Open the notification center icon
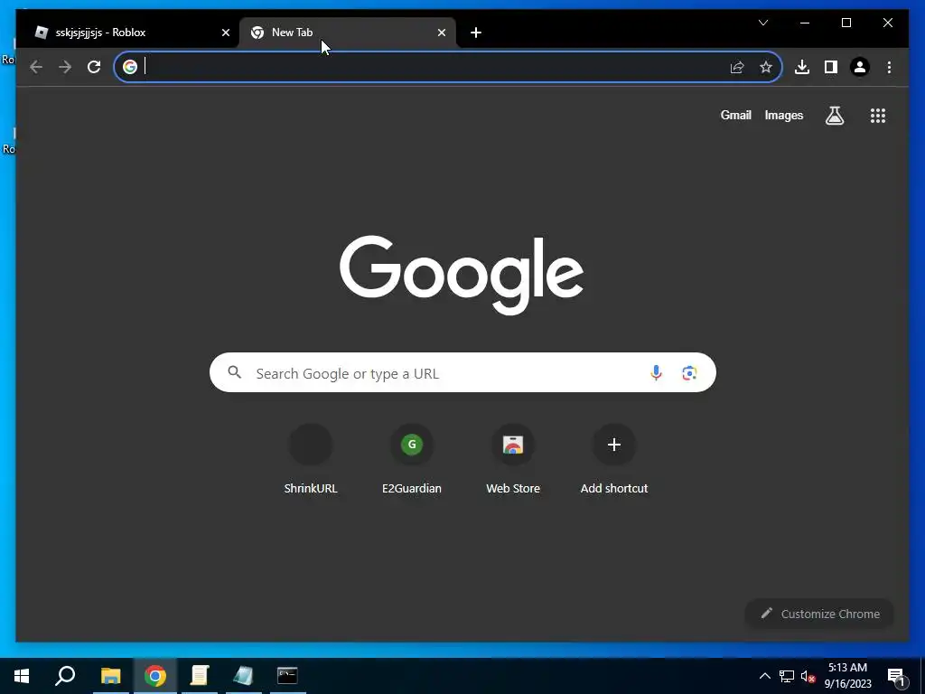This screenshot has height=694, width=925. coord(896,676)
